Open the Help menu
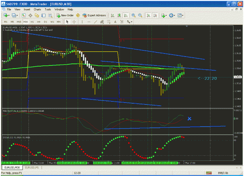This screenshot has height=176, width=244. point(70,9)
